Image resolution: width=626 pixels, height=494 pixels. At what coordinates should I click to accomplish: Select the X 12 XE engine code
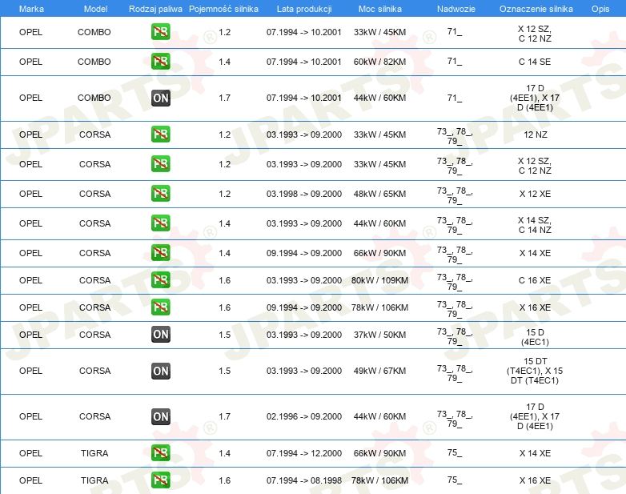[x=535, y=194]
